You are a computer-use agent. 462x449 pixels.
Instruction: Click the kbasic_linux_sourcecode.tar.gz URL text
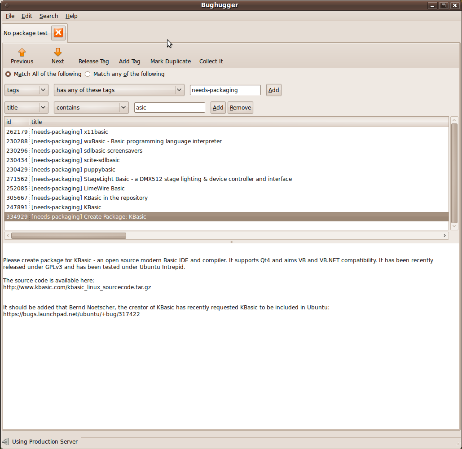pos(77,287)
